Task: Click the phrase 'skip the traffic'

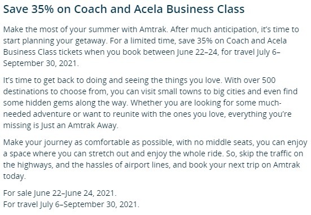Action: [264, 153]
